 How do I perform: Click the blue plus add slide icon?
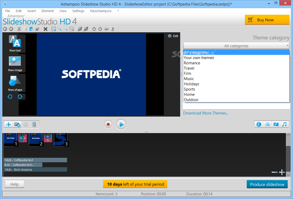tap(8, 124)
